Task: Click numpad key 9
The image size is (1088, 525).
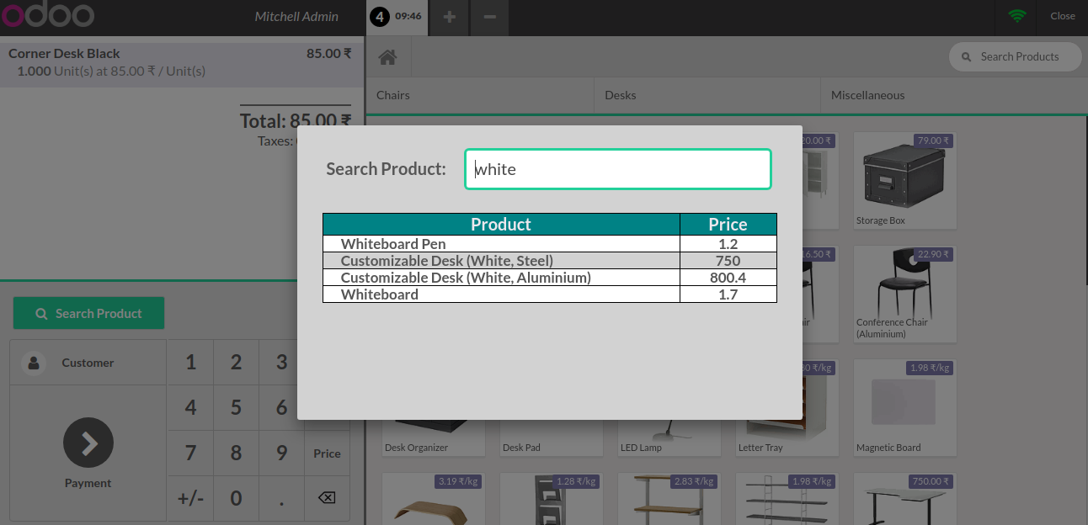Action: (x=282, y=453)
